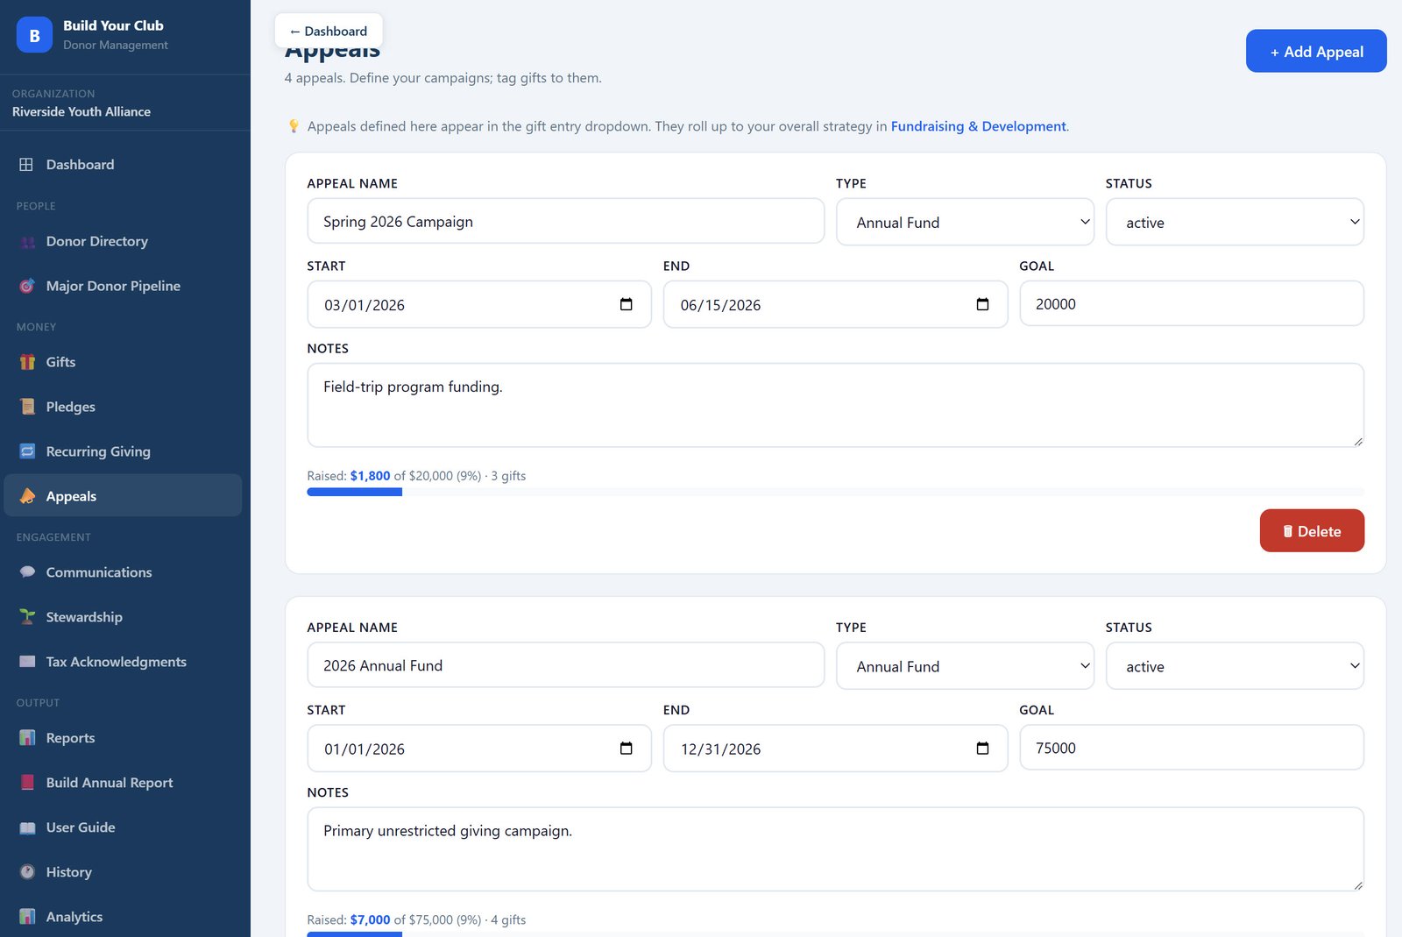
Task: Click the History clock icon
Action: pyautogui.click(x=27, y=872)
